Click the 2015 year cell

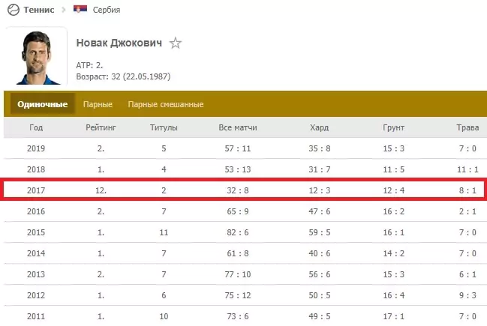36,232
